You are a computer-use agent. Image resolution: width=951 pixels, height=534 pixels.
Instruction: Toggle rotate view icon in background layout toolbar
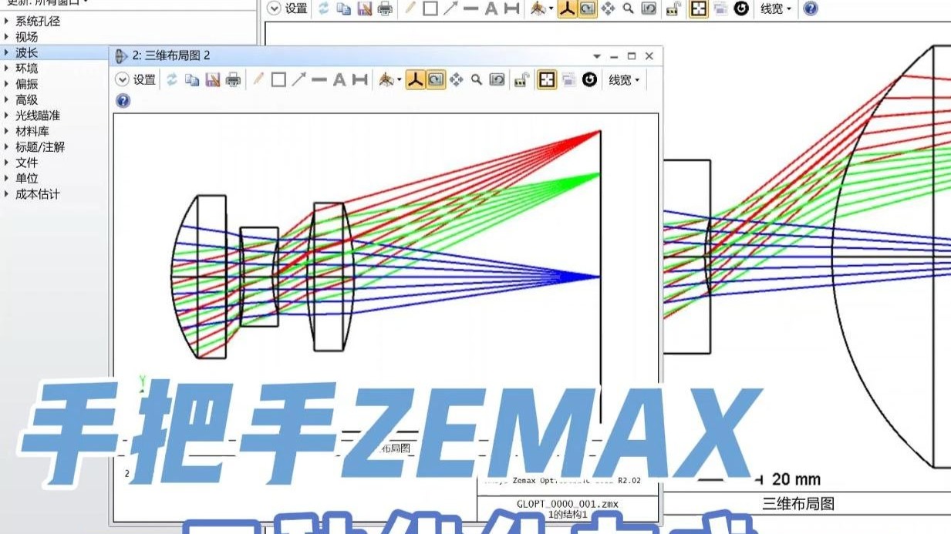588,8
